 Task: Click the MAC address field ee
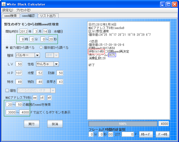coord(35,98)
